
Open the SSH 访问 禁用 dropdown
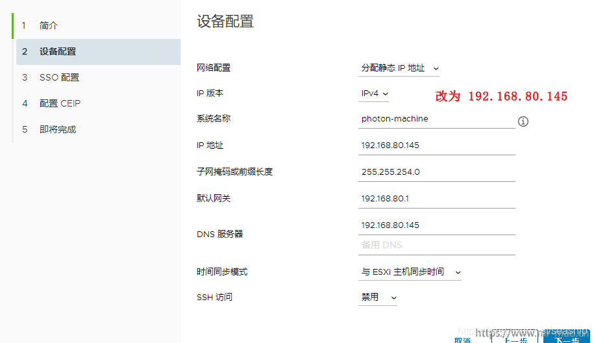pos(377,298)
